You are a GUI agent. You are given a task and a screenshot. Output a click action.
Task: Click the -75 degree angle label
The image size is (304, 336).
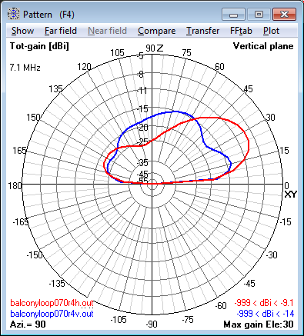click(x=188, y=320)
